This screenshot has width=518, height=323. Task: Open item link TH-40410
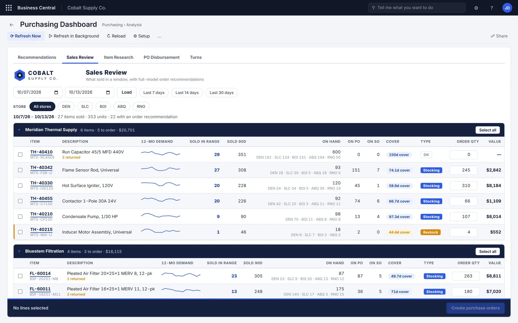[x=41, y=152]
